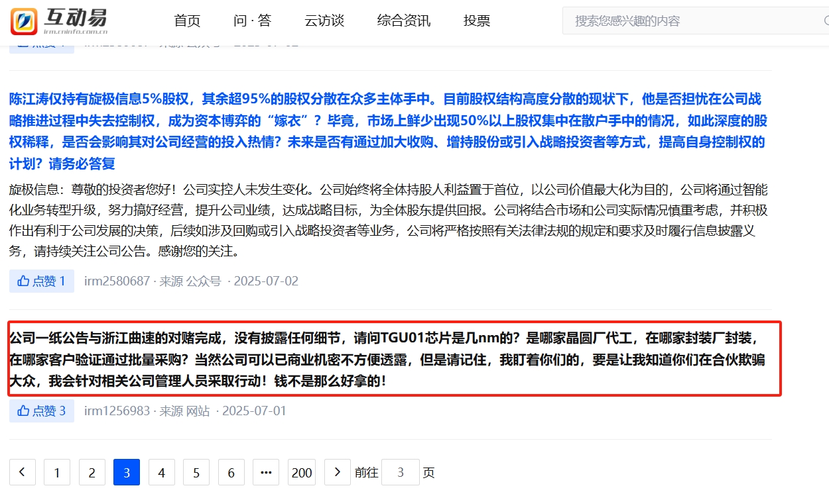Click the 互动易 logo icon
The height and width of the screenshot is (494, 829).
point(24,21)
